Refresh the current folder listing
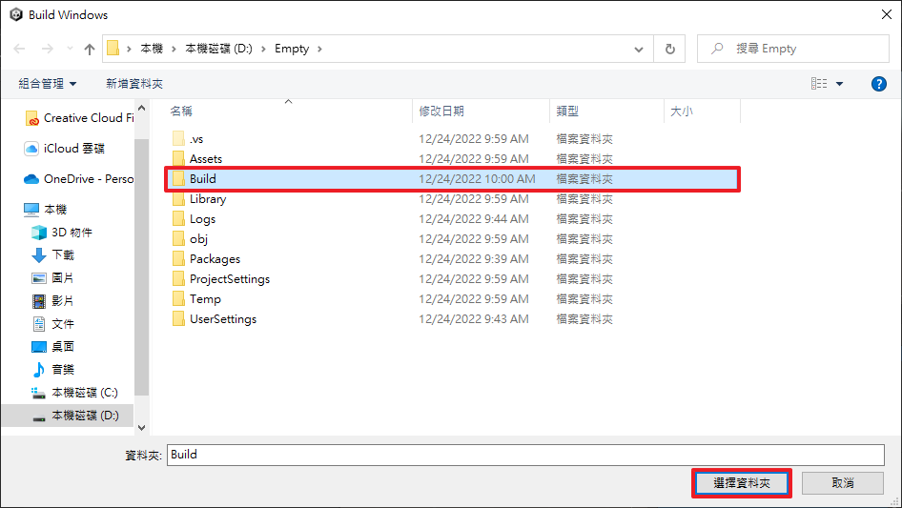The height and width of the screenshot is (508, 902). point(669,49)
